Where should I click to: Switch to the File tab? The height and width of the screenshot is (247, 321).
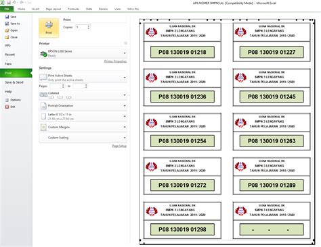[x=7, y=9]
